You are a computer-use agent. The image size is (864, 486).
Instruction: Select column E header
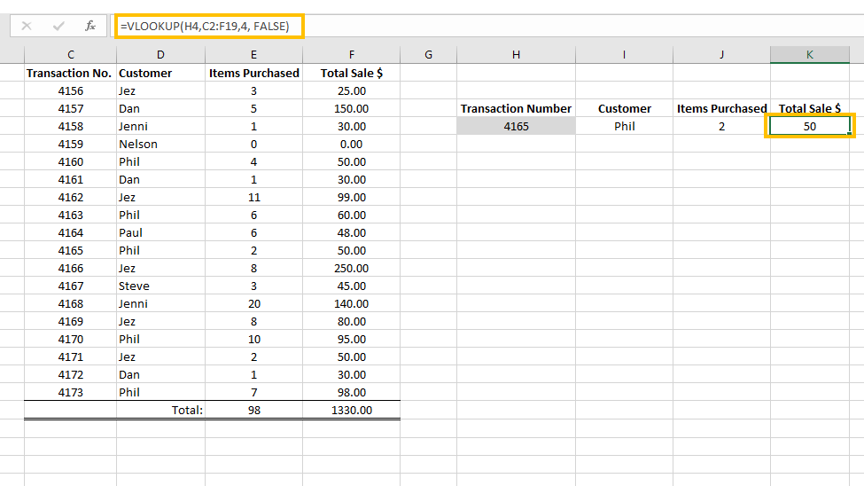[x=253, y=55]
